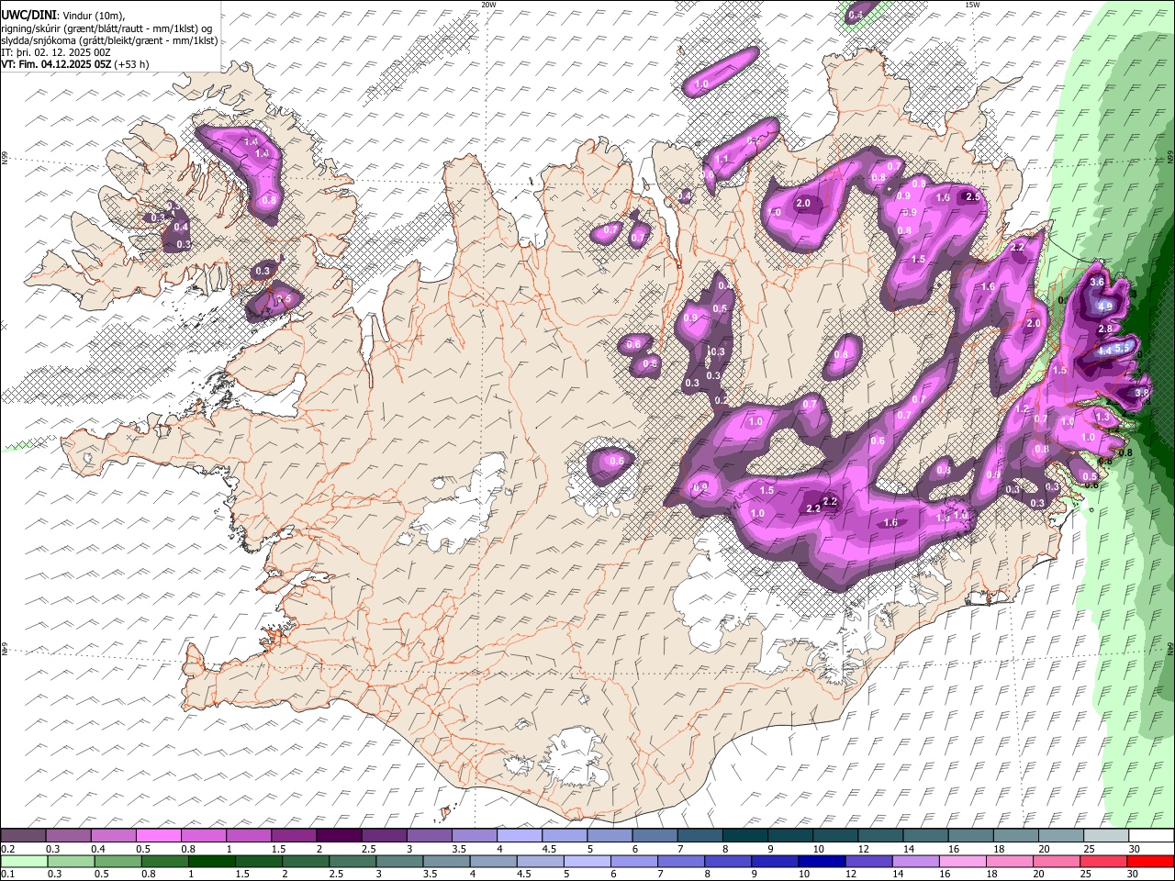
Task: Select snow legend swatch between 0.2 and 0.3
Action: coord(23,835)
